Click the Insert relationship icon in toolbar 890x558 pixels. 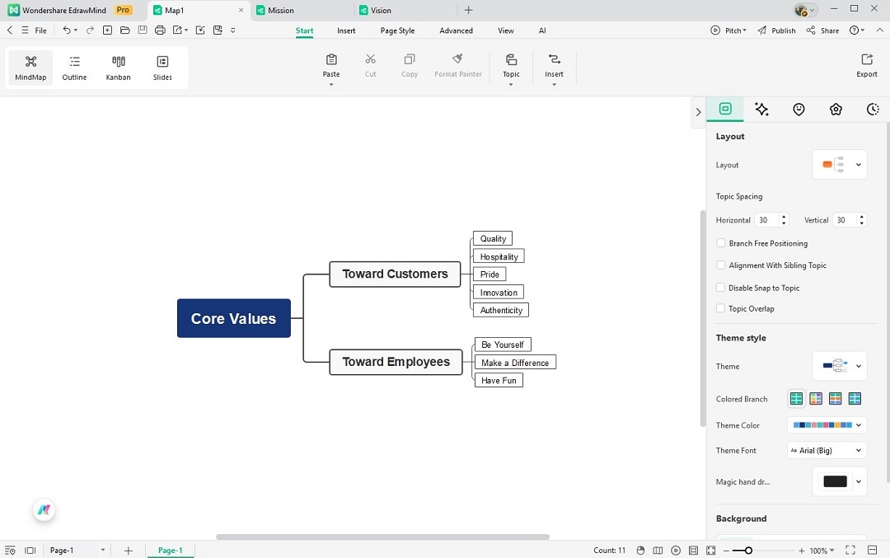[554, 59]
